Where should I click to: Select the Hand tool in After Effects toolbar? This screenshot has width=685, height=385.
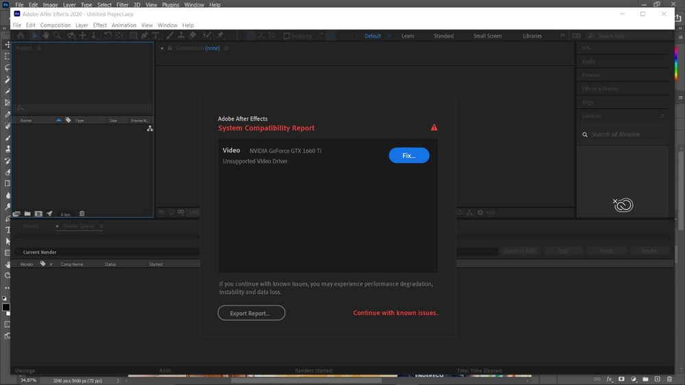[46, 36]
